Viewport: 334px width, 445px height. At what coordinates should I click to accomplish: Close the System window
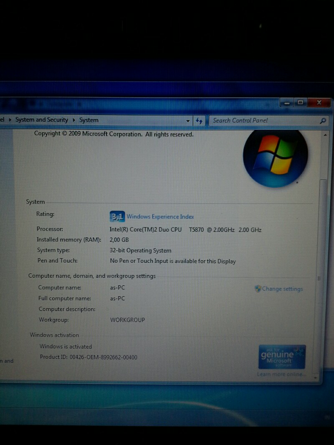pyautogui.click(x=319, y=103)
